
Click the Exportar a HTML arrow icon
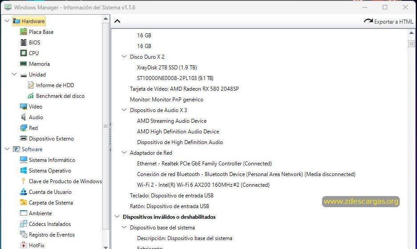(x=368, y=21)
